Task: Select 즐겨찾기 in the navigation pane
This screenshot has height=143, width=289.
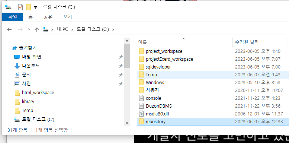Action: pos(28,48)
